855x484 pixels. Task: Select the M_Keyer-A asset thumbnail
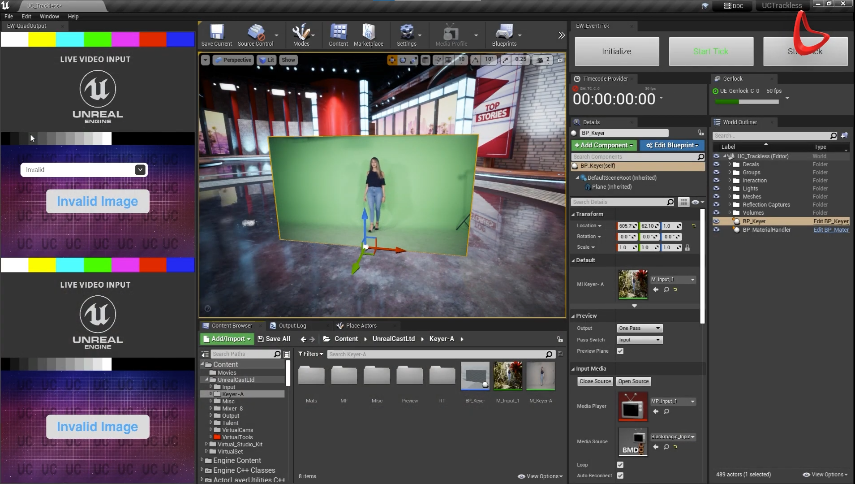[x=541, y=376]
